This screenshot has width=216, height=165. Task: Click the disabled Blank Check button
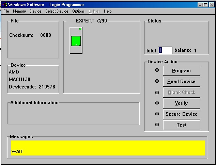tap(182, 92)
